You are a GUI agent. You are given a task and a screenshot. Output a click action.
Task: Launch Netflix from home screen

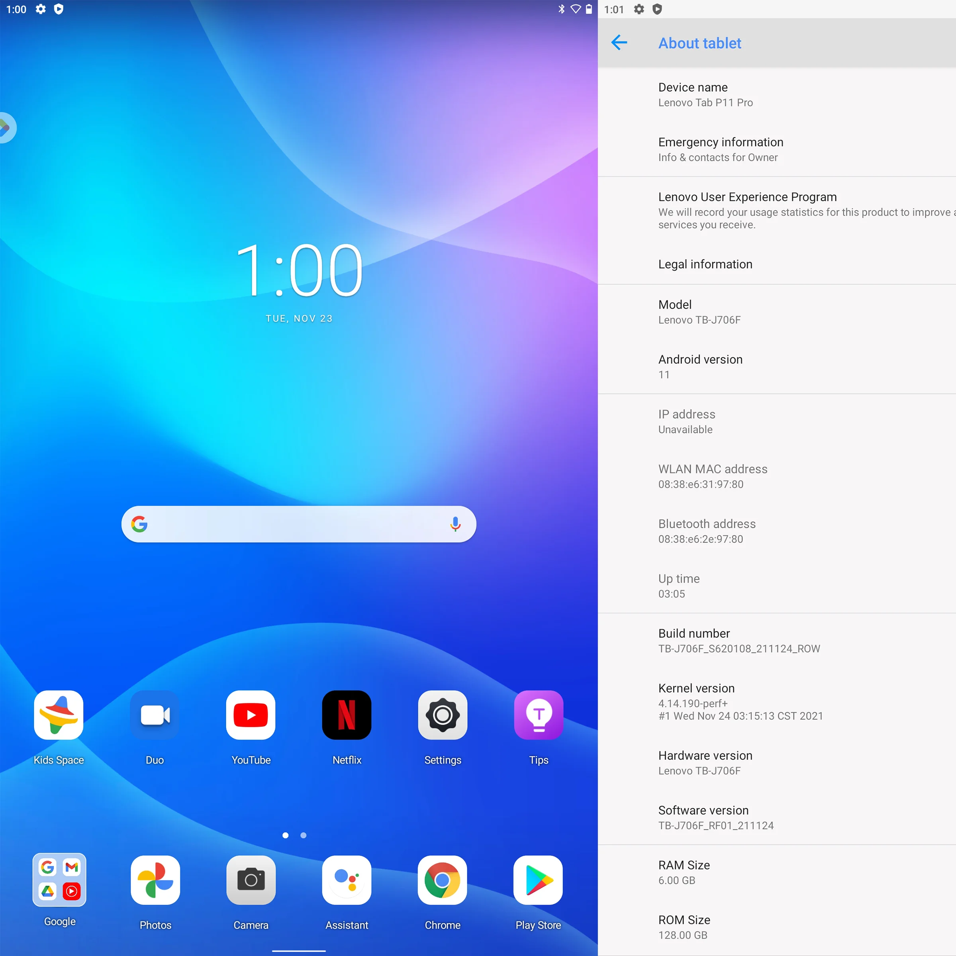[347, 715]
